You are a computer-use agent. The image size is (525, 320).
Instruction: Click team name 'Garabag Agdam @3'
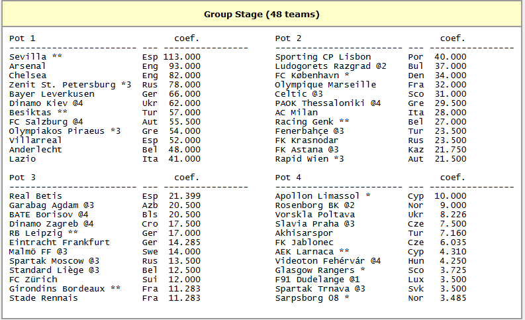point(52,205)
